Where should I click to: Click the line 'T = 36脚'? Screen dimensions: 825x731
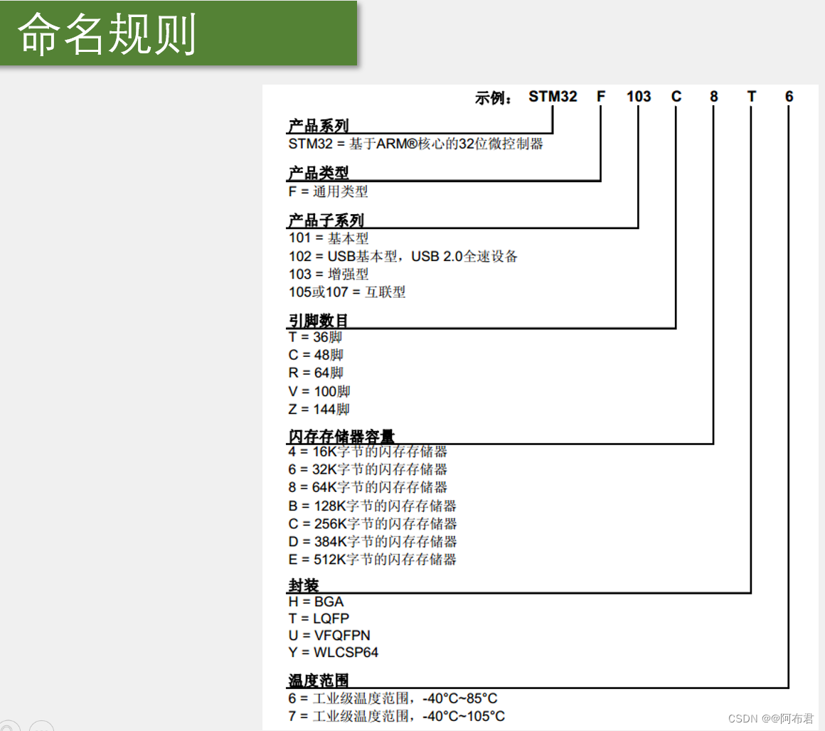[x=315, y=337]
